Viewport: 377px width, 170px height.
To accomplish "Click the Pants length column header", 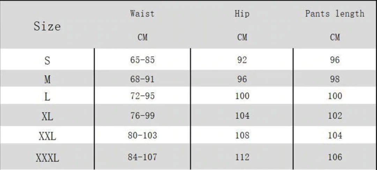I will pos(334,14).
